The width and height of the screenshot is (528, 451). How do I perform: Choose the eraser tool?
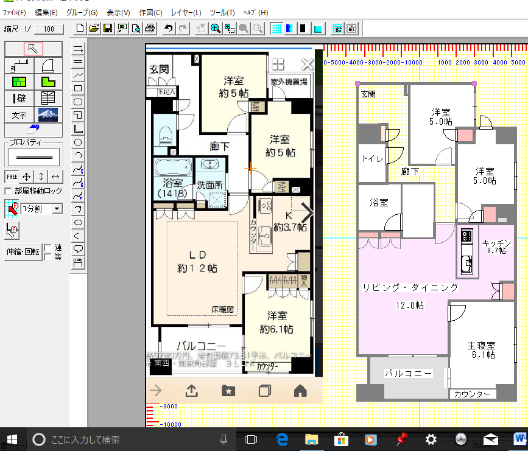pos(33,130)
